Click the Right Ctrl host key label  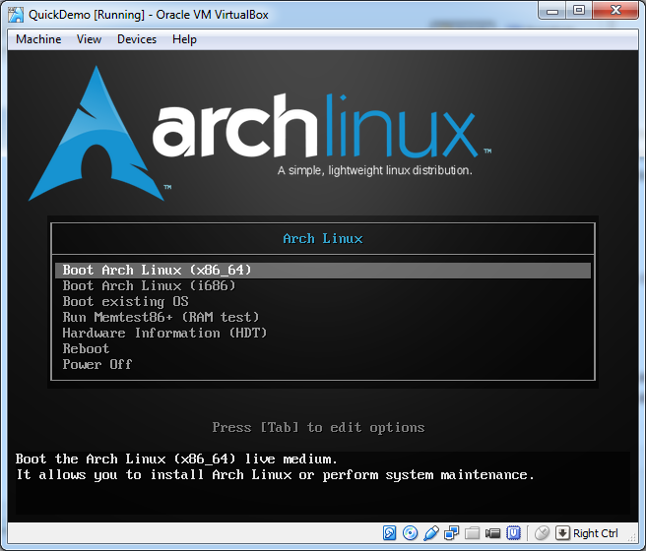pos(596,533)
